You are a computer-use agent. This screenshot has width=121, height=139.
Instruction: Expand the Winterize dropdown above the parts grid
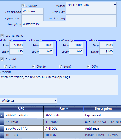(x=29, y=100)
